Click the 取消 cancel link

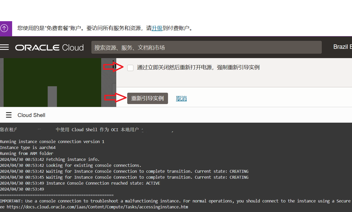tap(181, 98)
